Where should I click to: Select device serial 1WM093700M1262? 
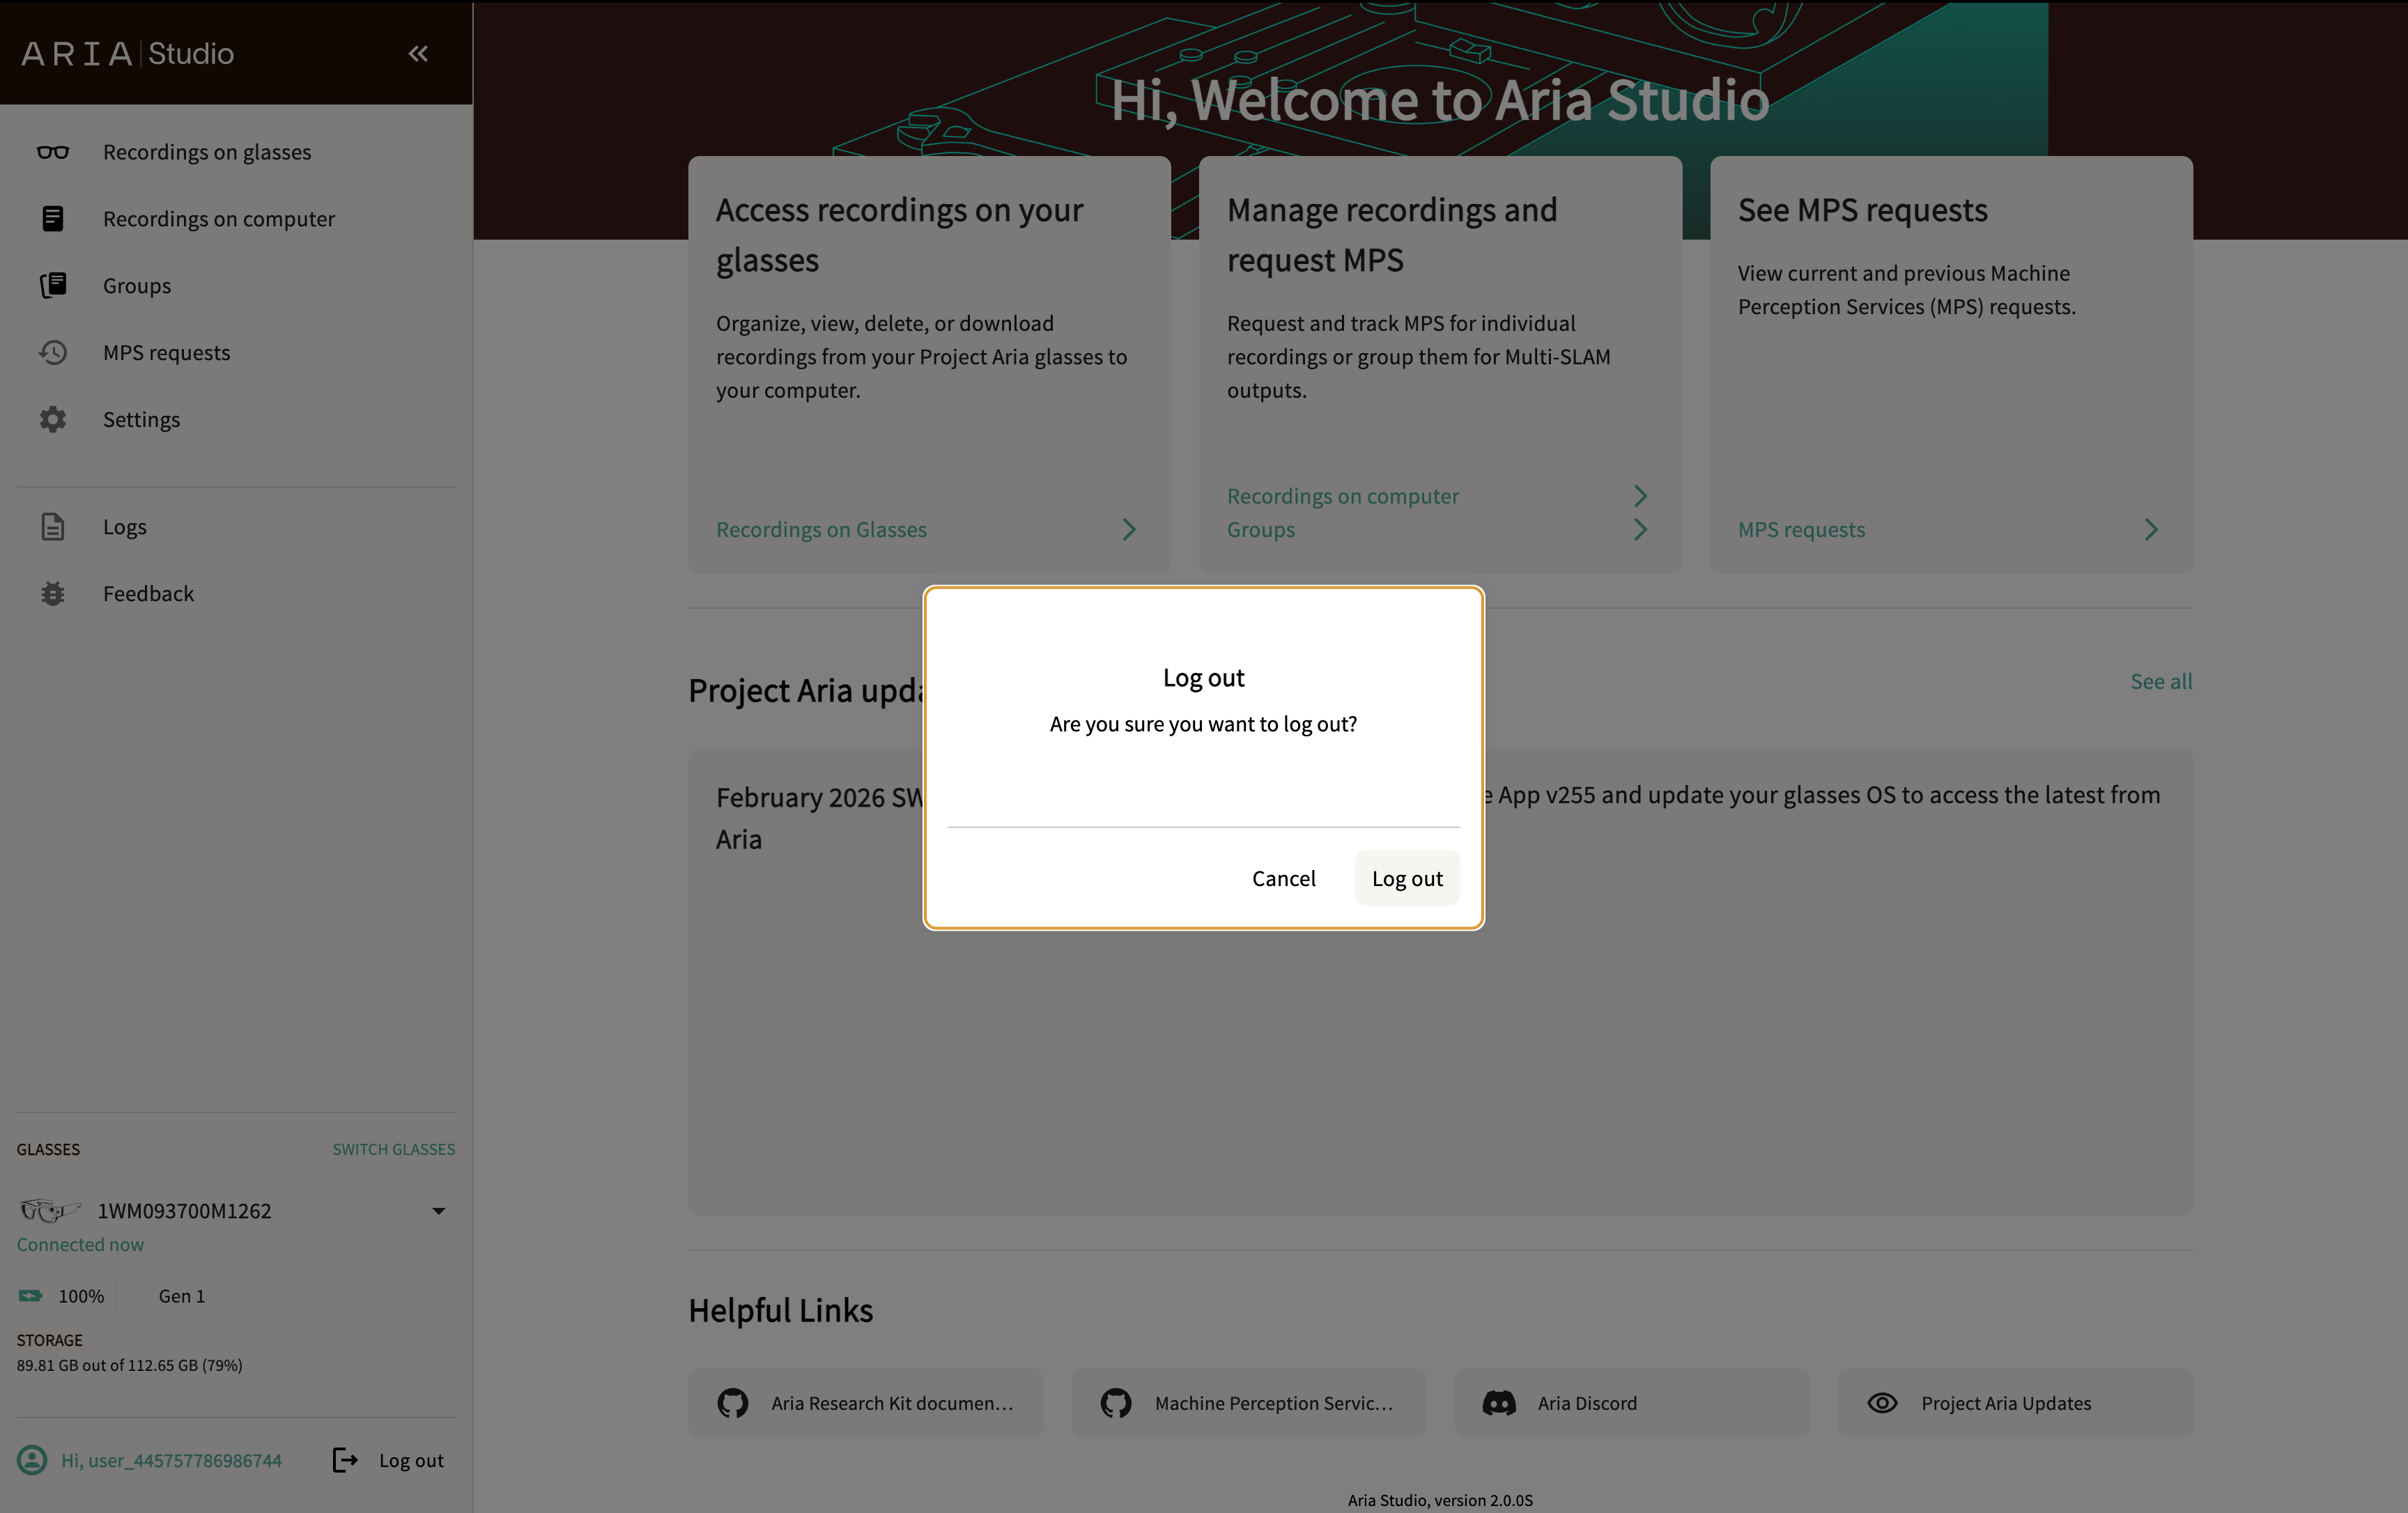[x=184, y=1211]
